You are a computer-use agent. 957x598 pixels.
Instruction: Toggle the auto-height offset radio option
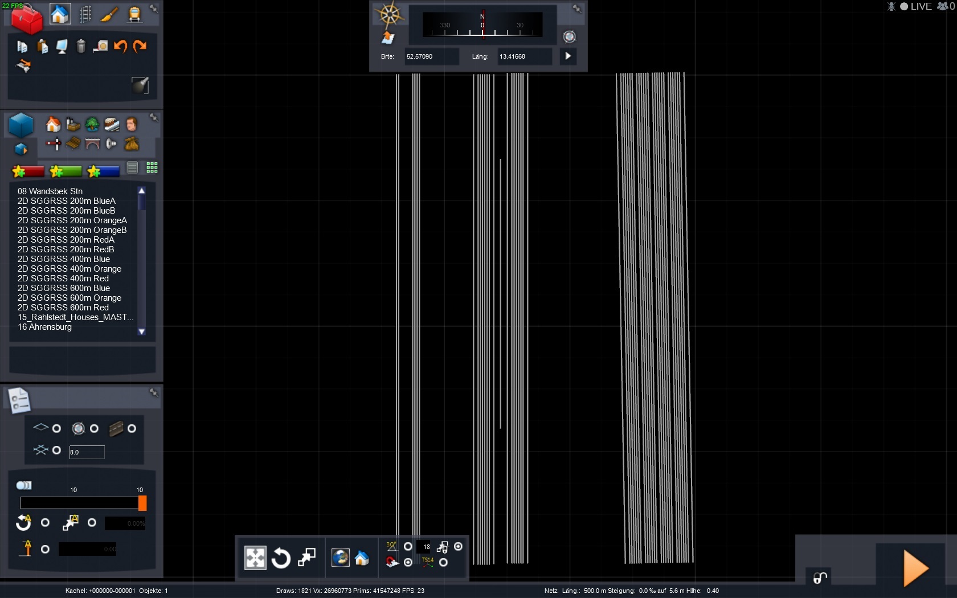coord(45,549)
